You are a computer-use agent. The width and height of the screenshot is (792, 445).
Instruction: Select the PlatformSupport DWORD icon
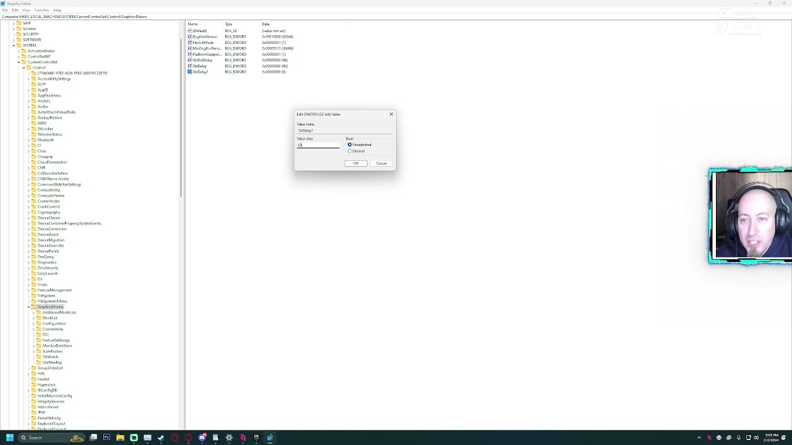tap(190, 54)
